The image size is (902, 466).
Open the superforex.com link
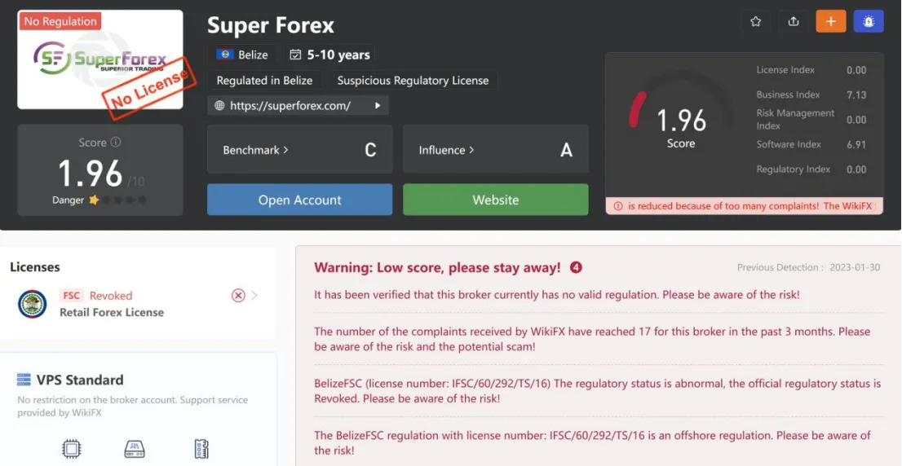(x=290, y=106)
